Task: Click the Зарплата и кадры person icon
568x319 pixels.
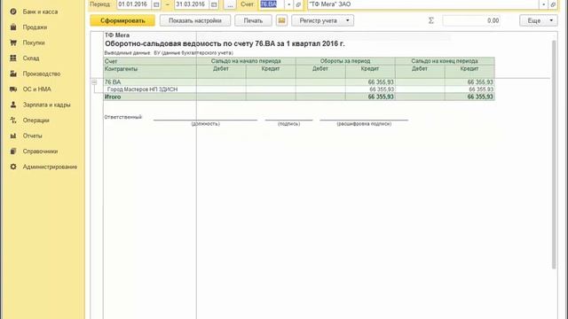Action: click(13, 105)
